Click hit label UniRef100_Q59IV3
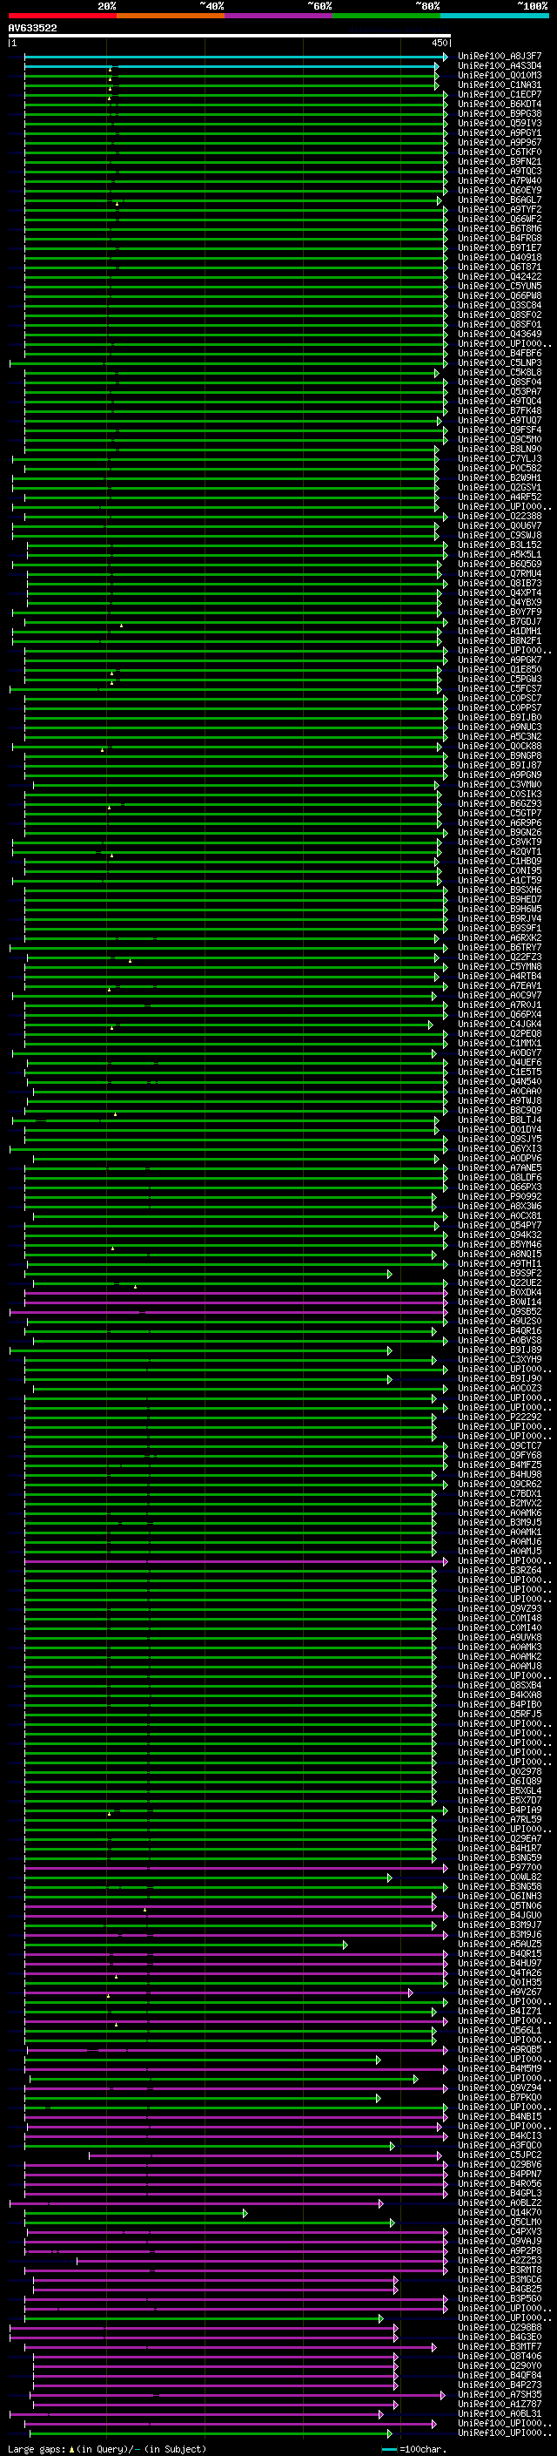This screenshot has width=557, height=2456. click(500, 124)
